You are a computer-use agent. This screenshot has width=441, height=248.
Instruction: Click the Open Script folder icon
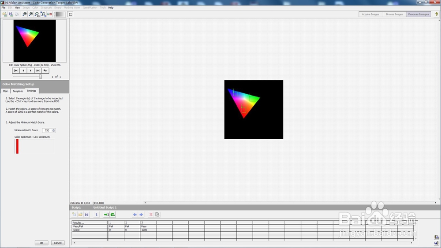tap(80, 214)
